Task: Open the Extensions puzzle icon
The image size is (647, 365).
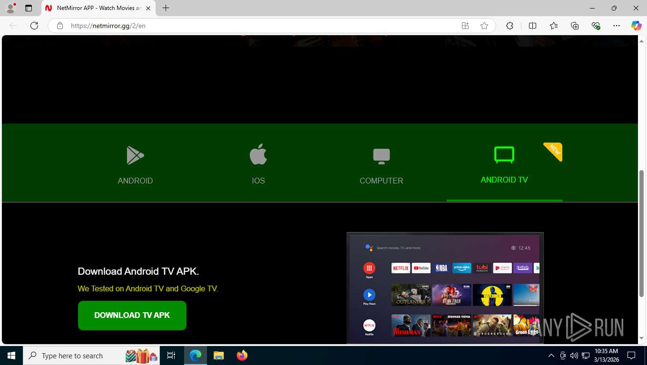Action: pyautogui.click(x=510, y=26)
